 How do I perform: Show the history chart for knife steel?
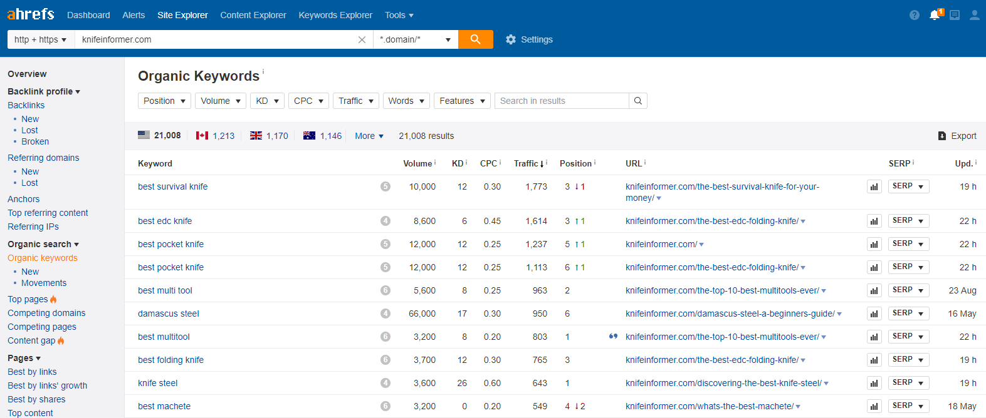click(x=874, y=383)
